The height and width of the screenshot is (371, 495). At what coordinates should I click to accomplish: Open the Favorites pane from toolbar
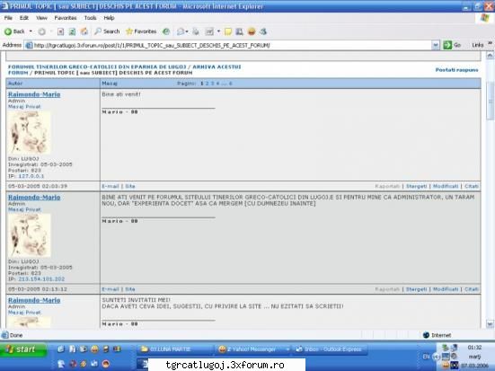[141, 31]
